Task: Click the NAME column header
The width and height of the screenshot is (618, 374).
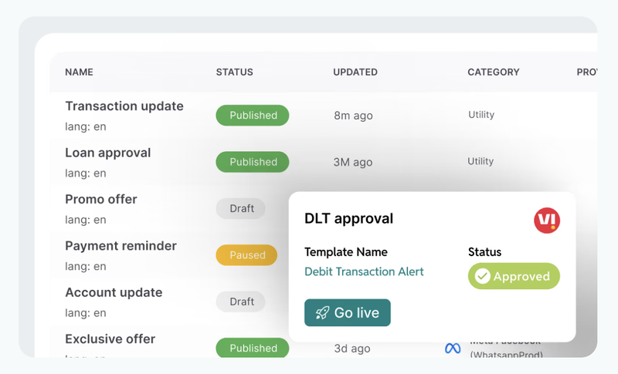Action: click(80, 72)
